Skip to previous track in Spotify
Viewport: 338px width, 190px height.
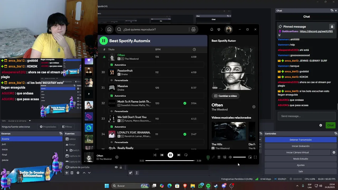(162, 155)
